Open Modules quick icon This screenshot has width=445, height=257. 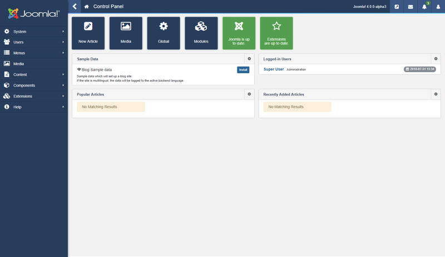coord(201,33)
